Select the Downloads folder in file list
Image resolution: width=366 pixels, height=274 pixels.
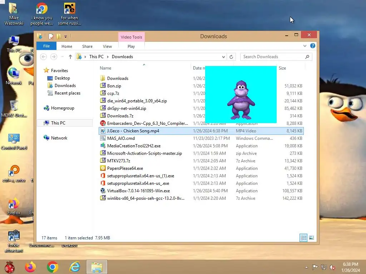(x=118, y=78)
